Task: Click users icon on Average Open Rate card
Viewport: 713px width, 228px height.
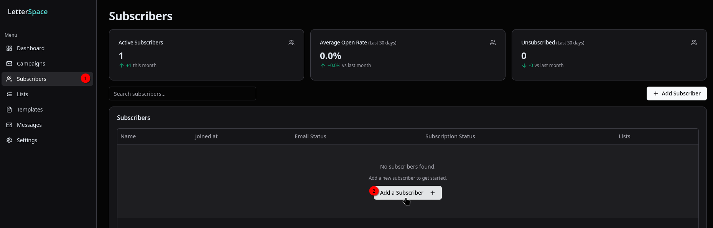Action: click(x=493, y=43)
